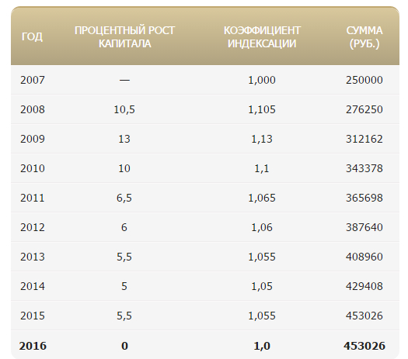Select coefficient 1,06
Viewport: 408px width, 359px height.
262,227
